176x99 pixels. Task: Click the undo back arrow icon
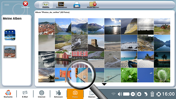(x=146, y=94)
